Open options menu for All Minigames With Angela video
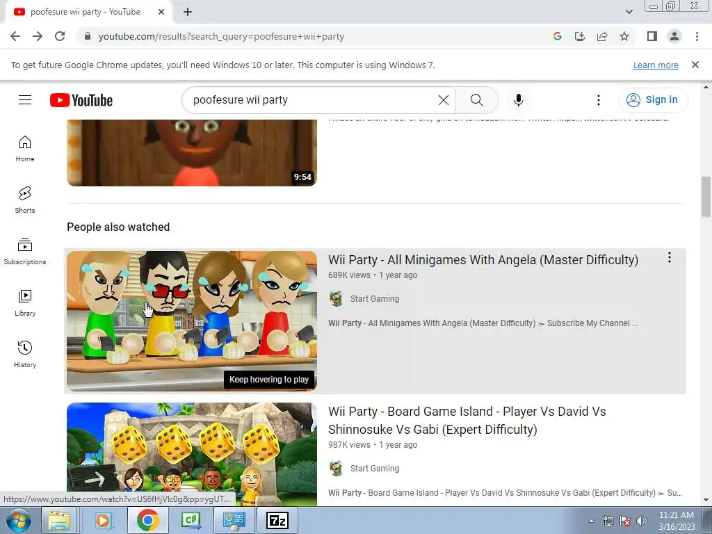Viewport: 712px width, 534px height. tap(670, 257)
